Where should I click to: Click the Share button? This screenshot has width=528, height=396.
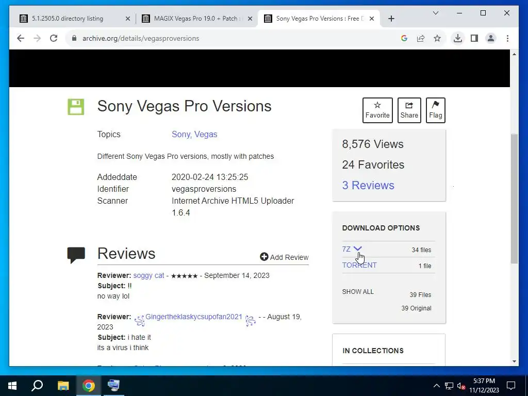[x=409, y=110]
